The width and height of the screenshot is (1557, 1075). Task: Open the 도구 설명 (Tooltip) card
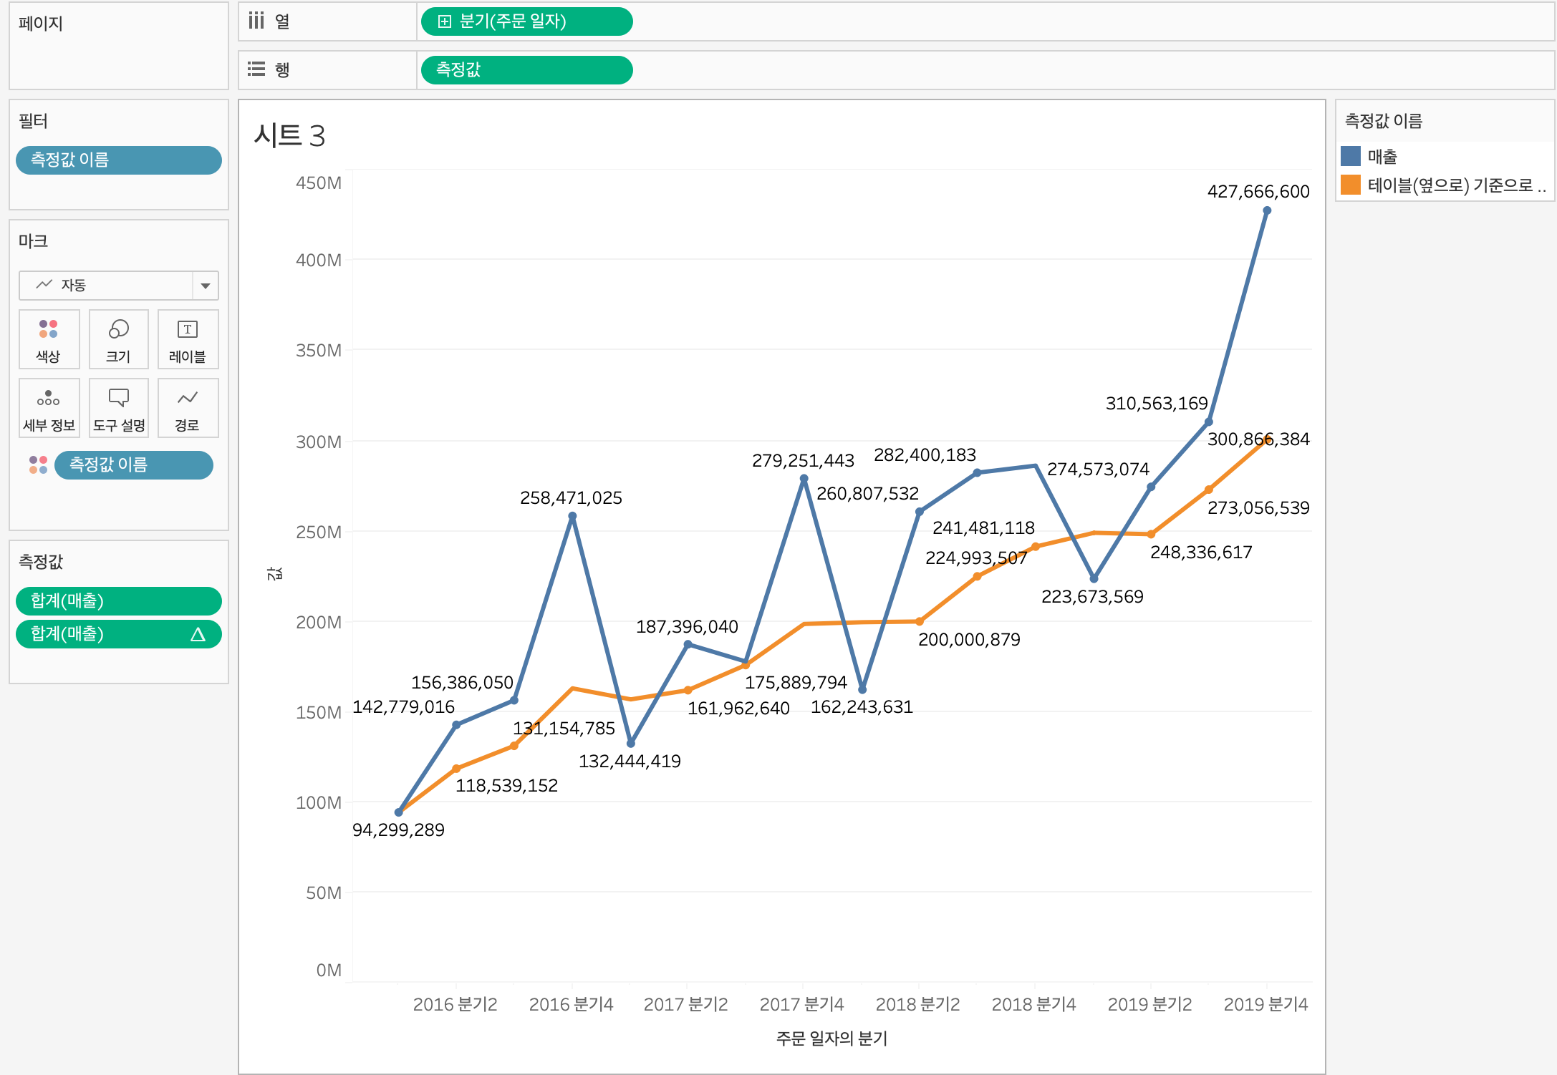(118, 408)
